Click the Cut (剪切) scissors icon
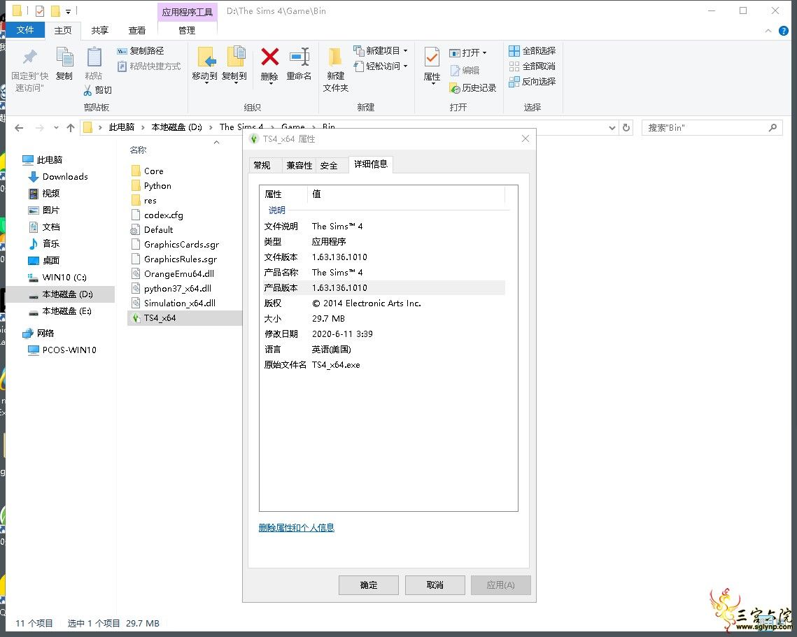 tap(88, 90)
